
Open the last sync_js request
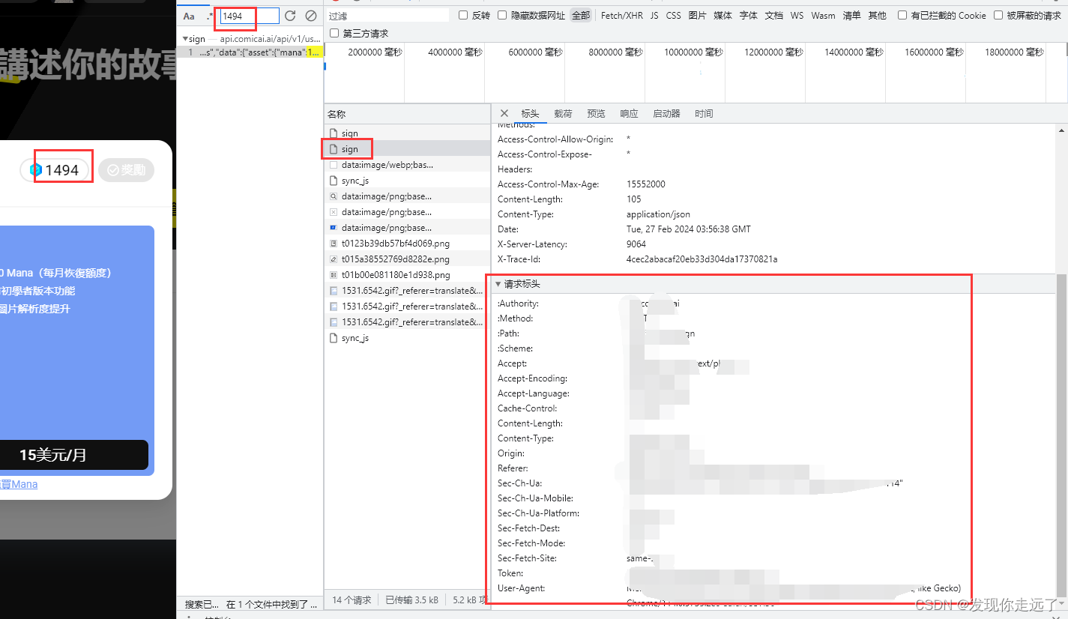click(x=407, y=338)
